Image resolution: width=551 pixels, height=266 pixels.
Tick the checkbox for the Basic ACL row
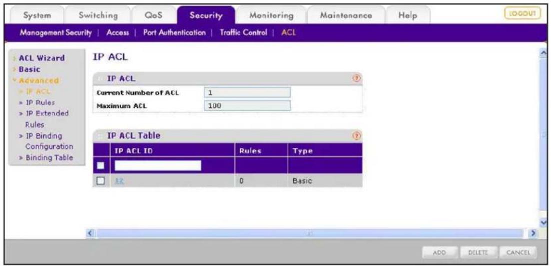[101, 181]
